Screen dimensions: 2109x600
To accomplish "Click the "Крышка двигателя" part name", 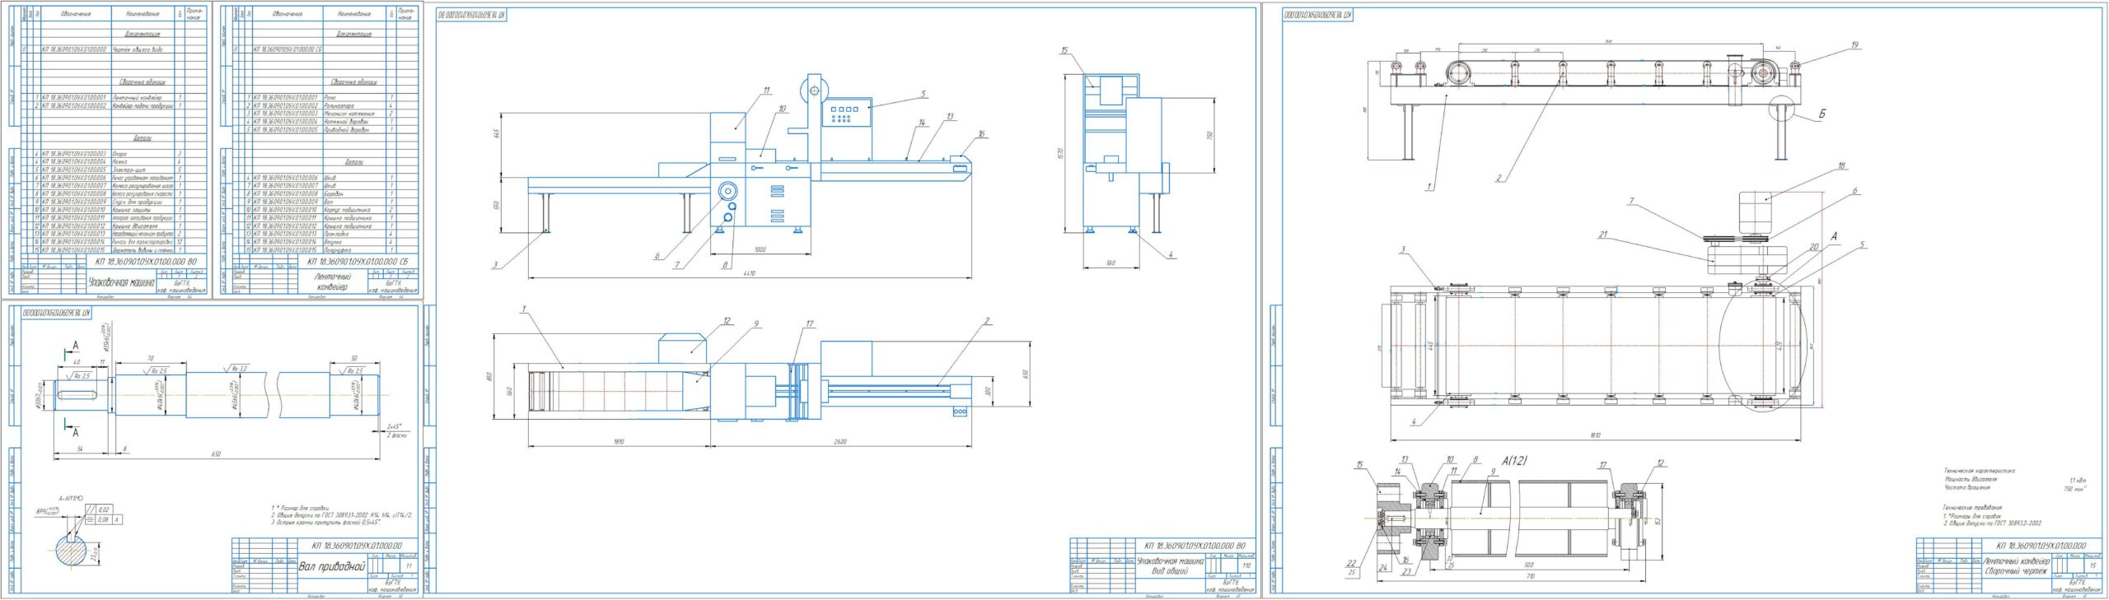I will (133, 226).
